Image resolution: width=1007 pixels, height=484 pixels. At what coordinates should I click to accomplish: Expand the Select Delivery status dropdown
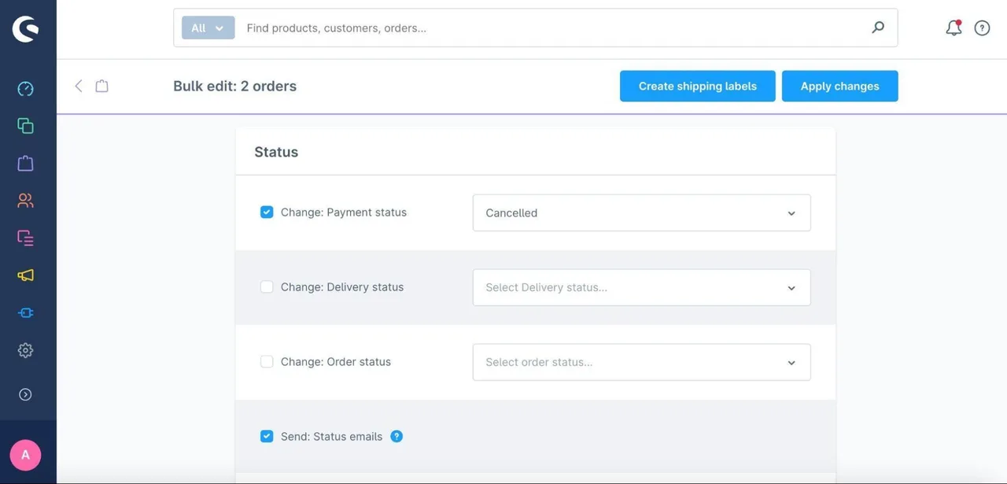click(x=641, y=288)
